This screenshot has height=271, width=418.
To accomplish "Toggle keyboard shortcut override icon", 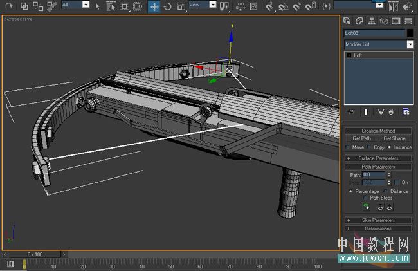I will pos(254,6).
